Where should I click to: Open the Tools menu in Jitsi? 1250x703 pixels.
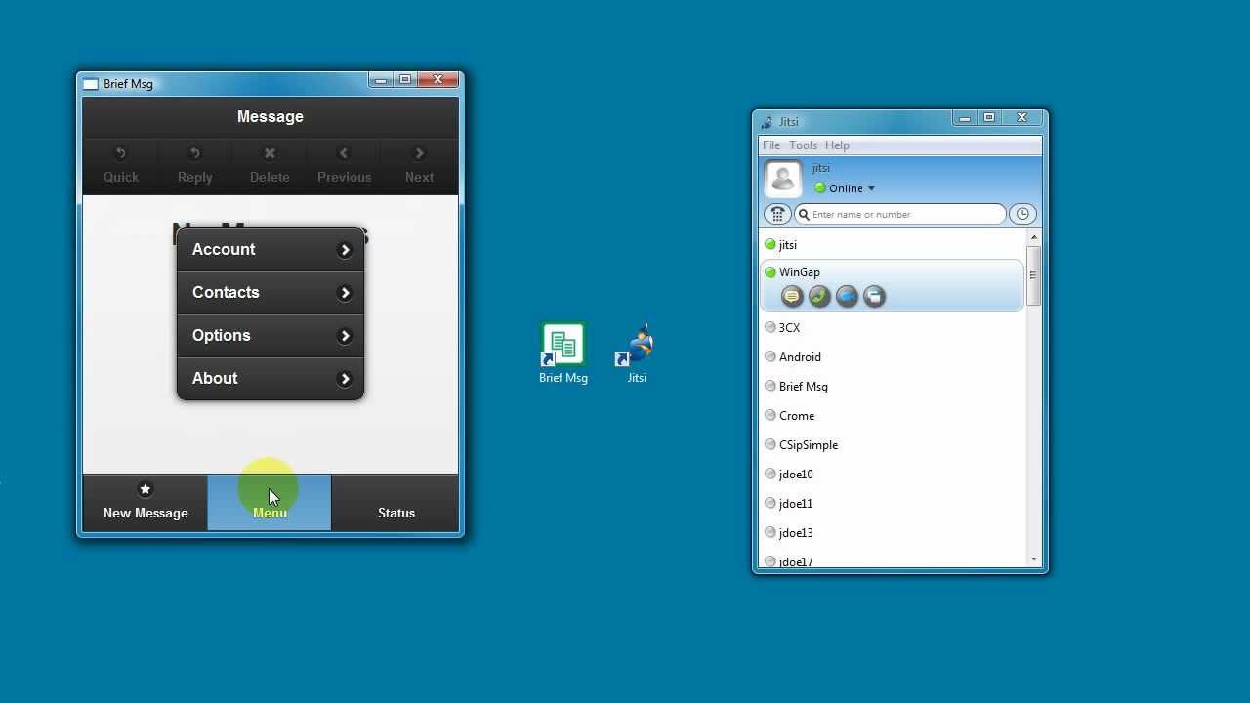pos(803,145)
